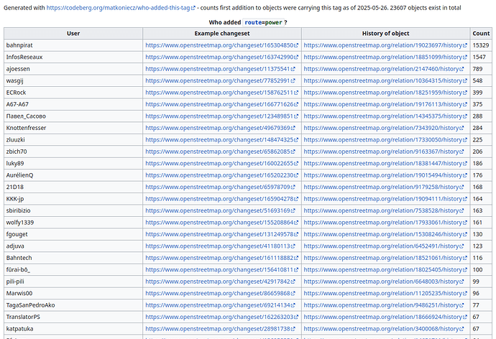Open changeset 65862085 for zbich70
Screen dimensions: 496x339
[220, 152]
